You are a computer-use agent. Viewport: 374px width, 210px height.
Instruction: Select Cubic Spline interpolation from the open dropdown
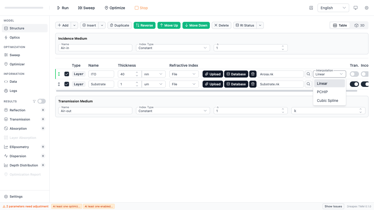327,100
